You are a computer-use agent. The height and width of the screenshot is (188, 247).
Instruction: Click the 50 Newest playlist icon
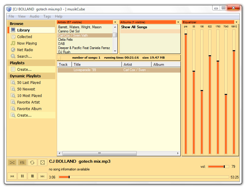pyautogui.click(x=13, y=89)
